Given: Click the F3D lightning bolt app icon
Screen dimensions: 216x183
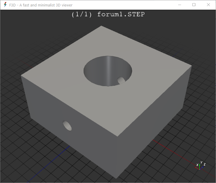Looking at the screenshot, I should click(x=5, y=5).
